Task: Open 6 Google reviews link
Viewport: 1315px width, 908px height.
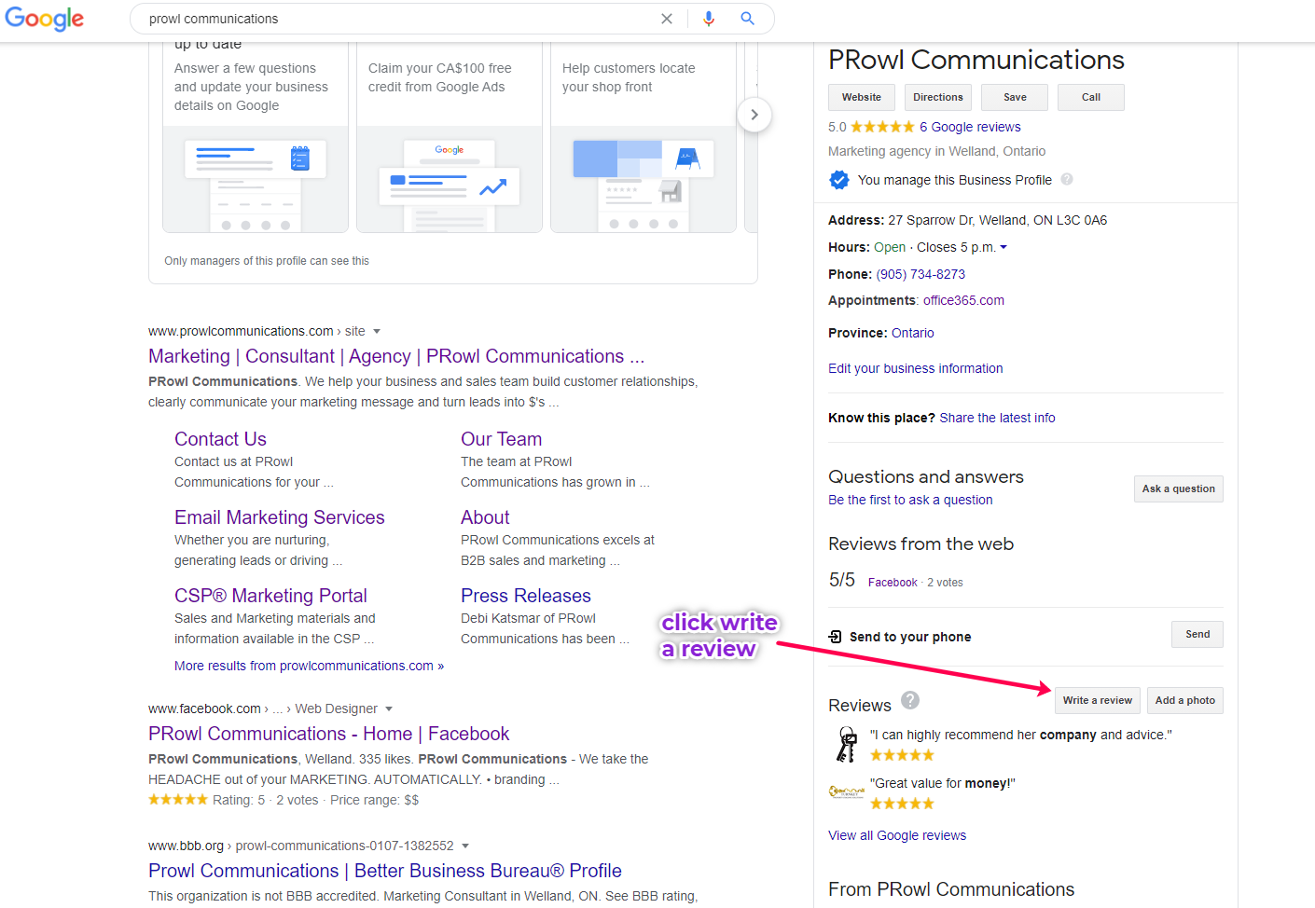Action: click(x=970, y=127)
